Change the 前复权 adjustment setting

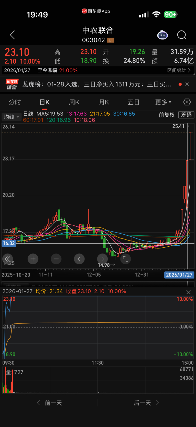(x=167, y=115)
